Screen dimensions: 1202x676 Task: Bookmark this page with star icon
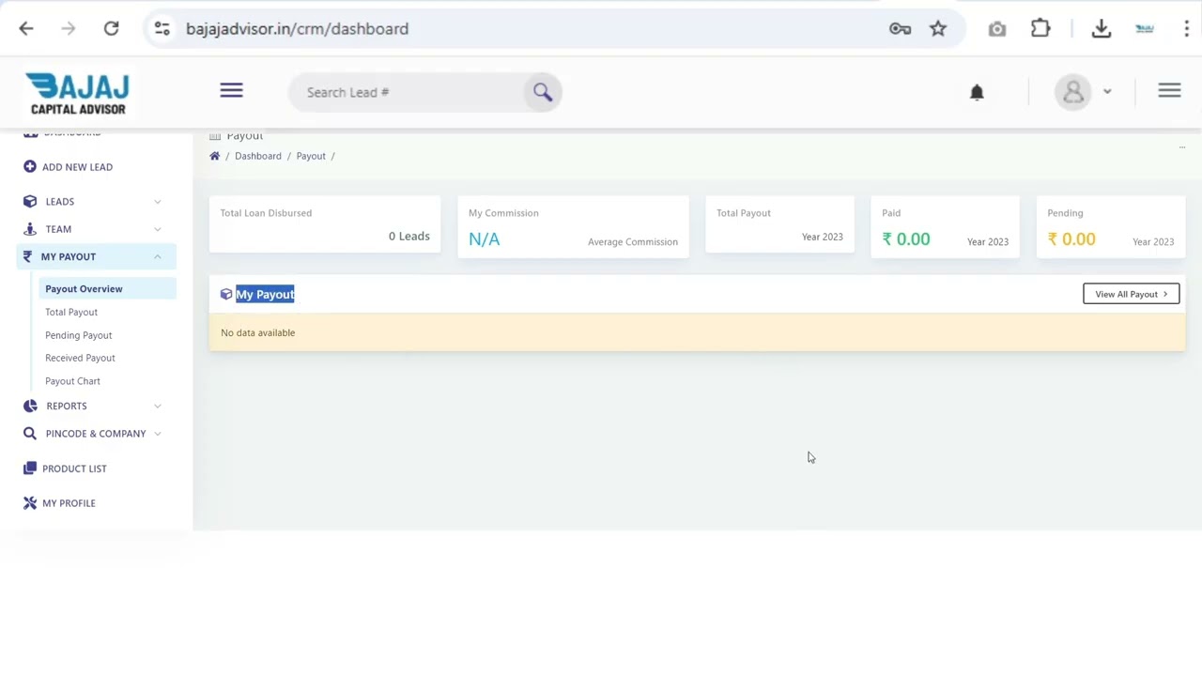coord(938,29)
